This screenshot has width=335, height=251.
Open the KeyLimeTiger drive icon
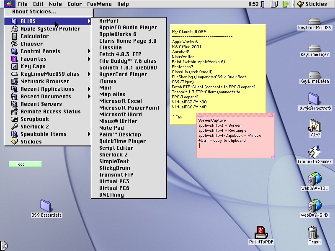coord(314,48)
